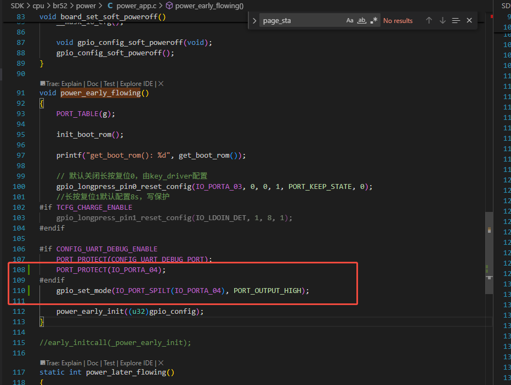Open the power breadcrumb folder
Screen dimensions: 511x385
point(86,6)
